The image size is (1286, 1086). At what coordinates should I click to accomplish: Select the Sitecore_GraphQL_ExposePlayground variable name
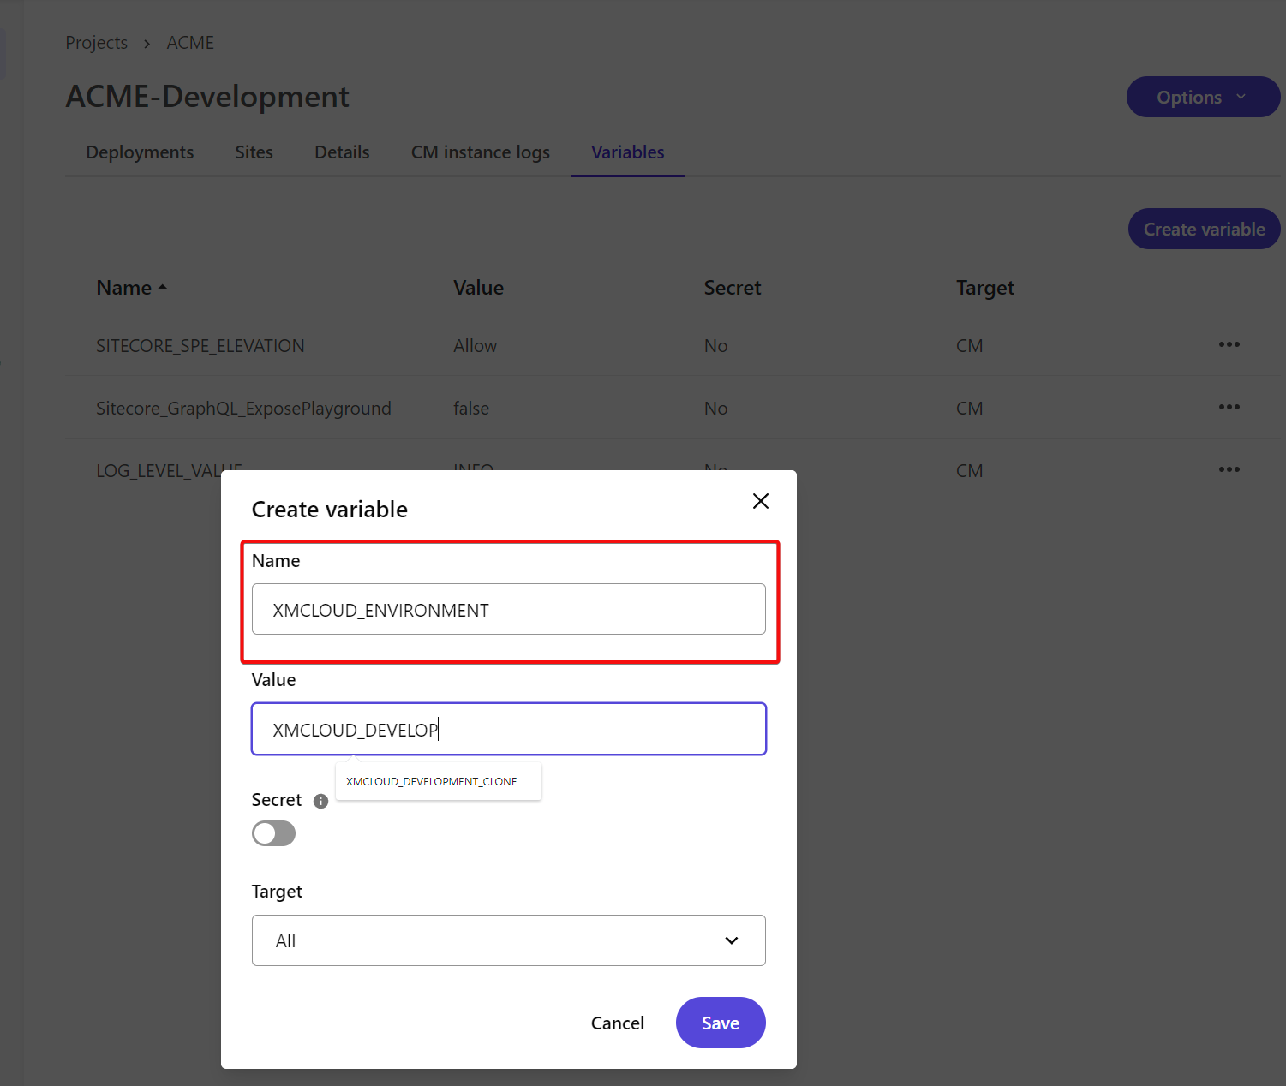coord(243,409)
